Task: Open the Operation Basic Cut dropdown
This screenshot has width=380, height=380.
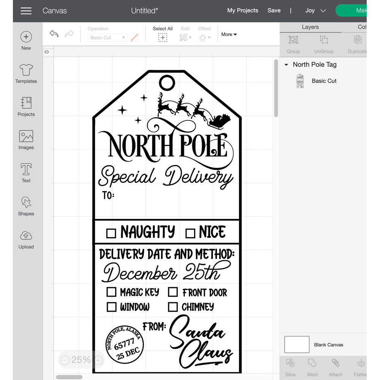Action: pyautogui.click(x=108, y=38)
